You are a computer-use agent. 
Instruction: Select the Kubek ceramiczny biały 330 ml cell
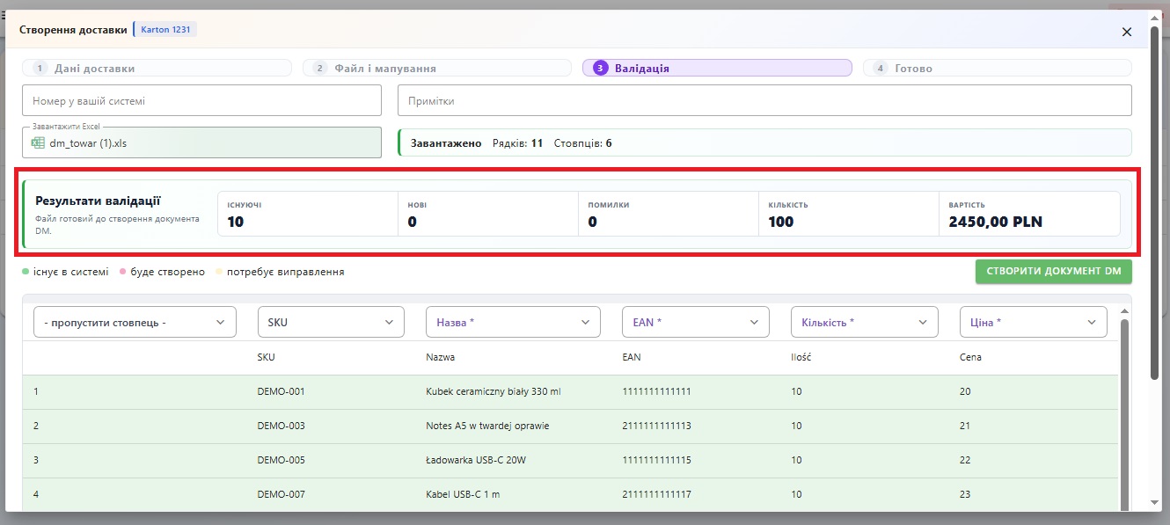pos(493,391)
